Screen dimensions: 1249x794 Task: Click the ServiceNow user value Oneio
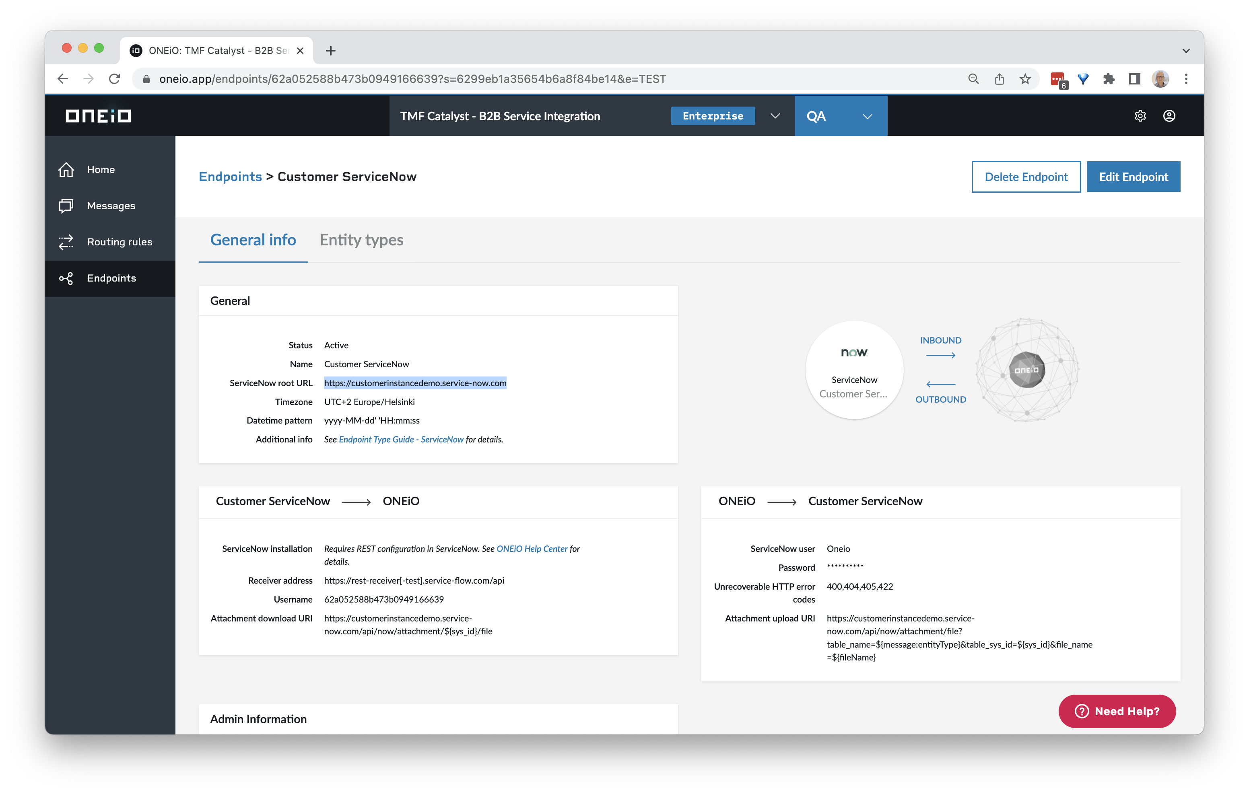point(838,549)
